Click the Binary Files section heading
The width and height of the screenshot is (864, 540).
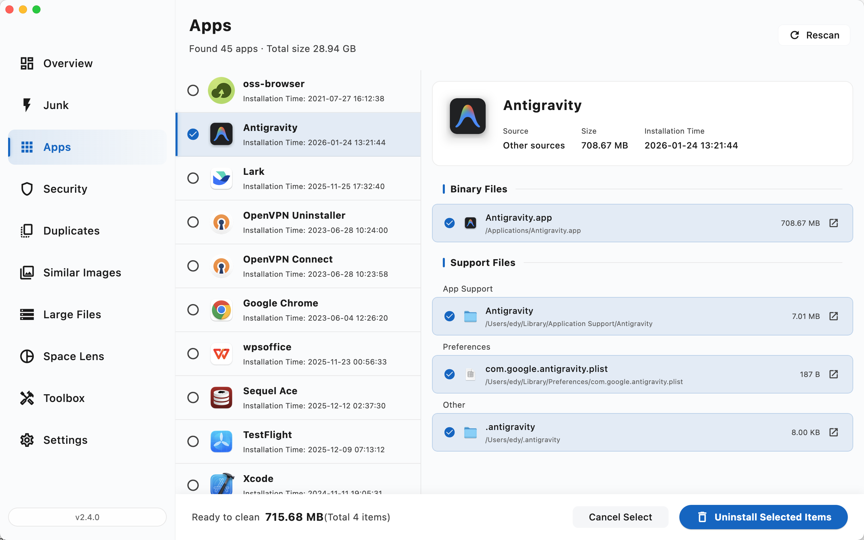[x=479, y=189]
